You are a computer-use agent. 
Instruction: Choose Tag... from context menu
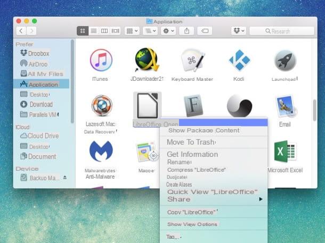click(x=214, y=237)
